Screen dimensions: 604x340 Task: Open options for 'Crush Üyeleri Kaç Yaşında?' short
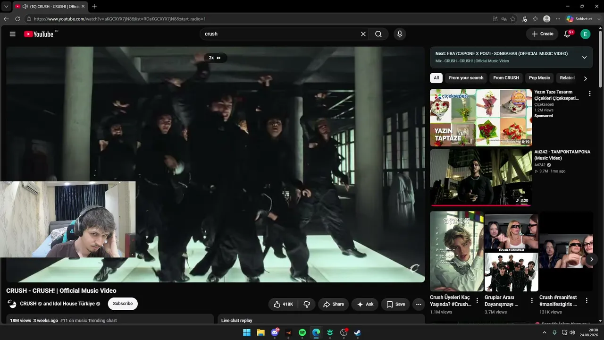pos(477,300)
